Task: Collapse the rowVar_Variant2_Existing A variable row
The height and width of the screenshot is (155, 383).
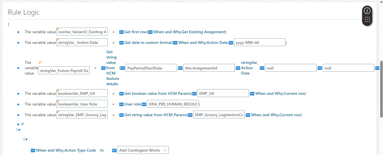Action: point(18,32)
